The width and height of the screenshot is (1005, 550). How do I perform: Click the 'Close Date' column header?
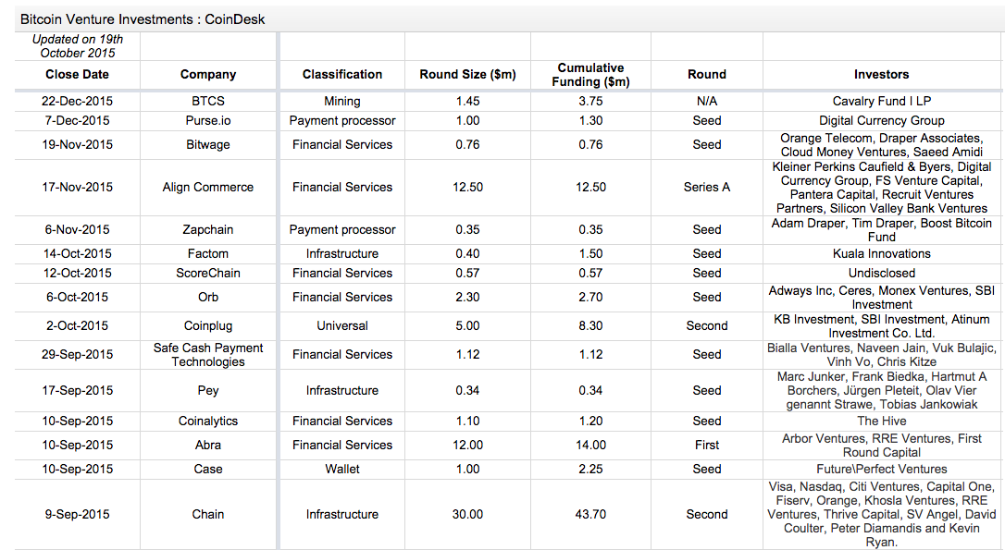(78, 74)
